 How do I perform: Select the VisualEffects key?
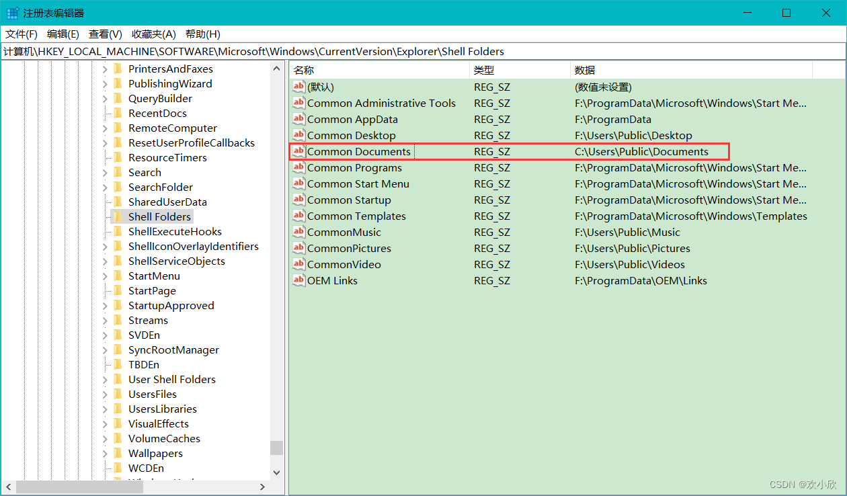click(159, 423)
